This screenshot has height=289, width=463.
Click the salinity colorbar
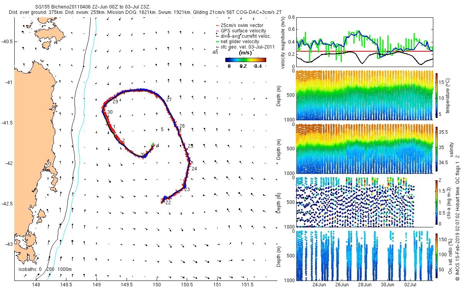pyautogui.click(x=436, y=149)
